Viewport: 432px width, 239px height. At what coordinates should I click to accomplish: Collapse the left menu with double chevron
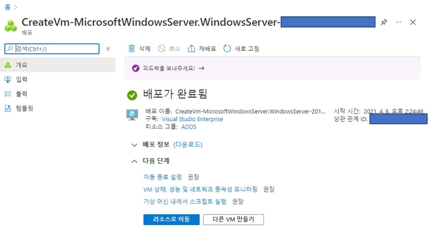(108, 49)
